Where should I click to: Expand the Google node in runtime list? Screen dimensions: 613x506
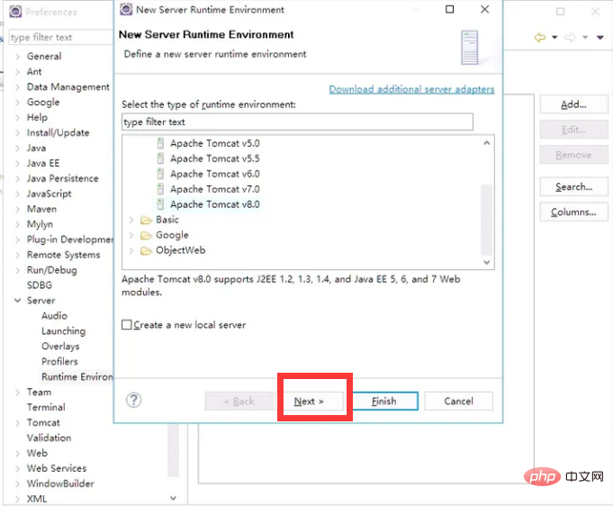pos(131,235)
